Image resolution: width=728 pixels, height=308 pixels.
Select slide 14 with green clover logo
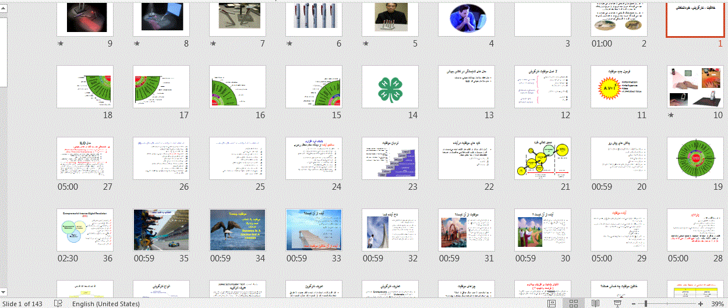pos(390,87)
